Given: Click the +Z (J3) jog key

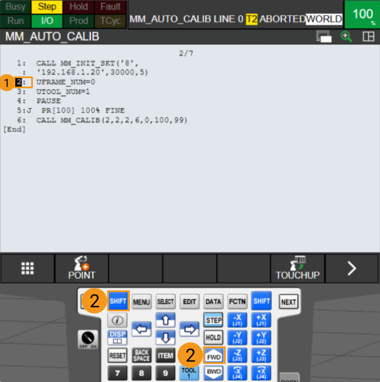Looking at the screenshot, I should point(261,355).
